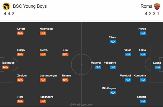This screenshot has width=163, height=107.
Task: Select player Peres
Action: [x=142, y=29]
